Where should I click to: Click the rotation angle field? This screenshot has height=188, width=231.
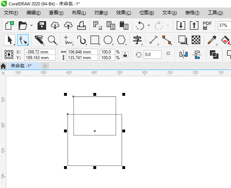pyautogui.click(x=152, y=55)
